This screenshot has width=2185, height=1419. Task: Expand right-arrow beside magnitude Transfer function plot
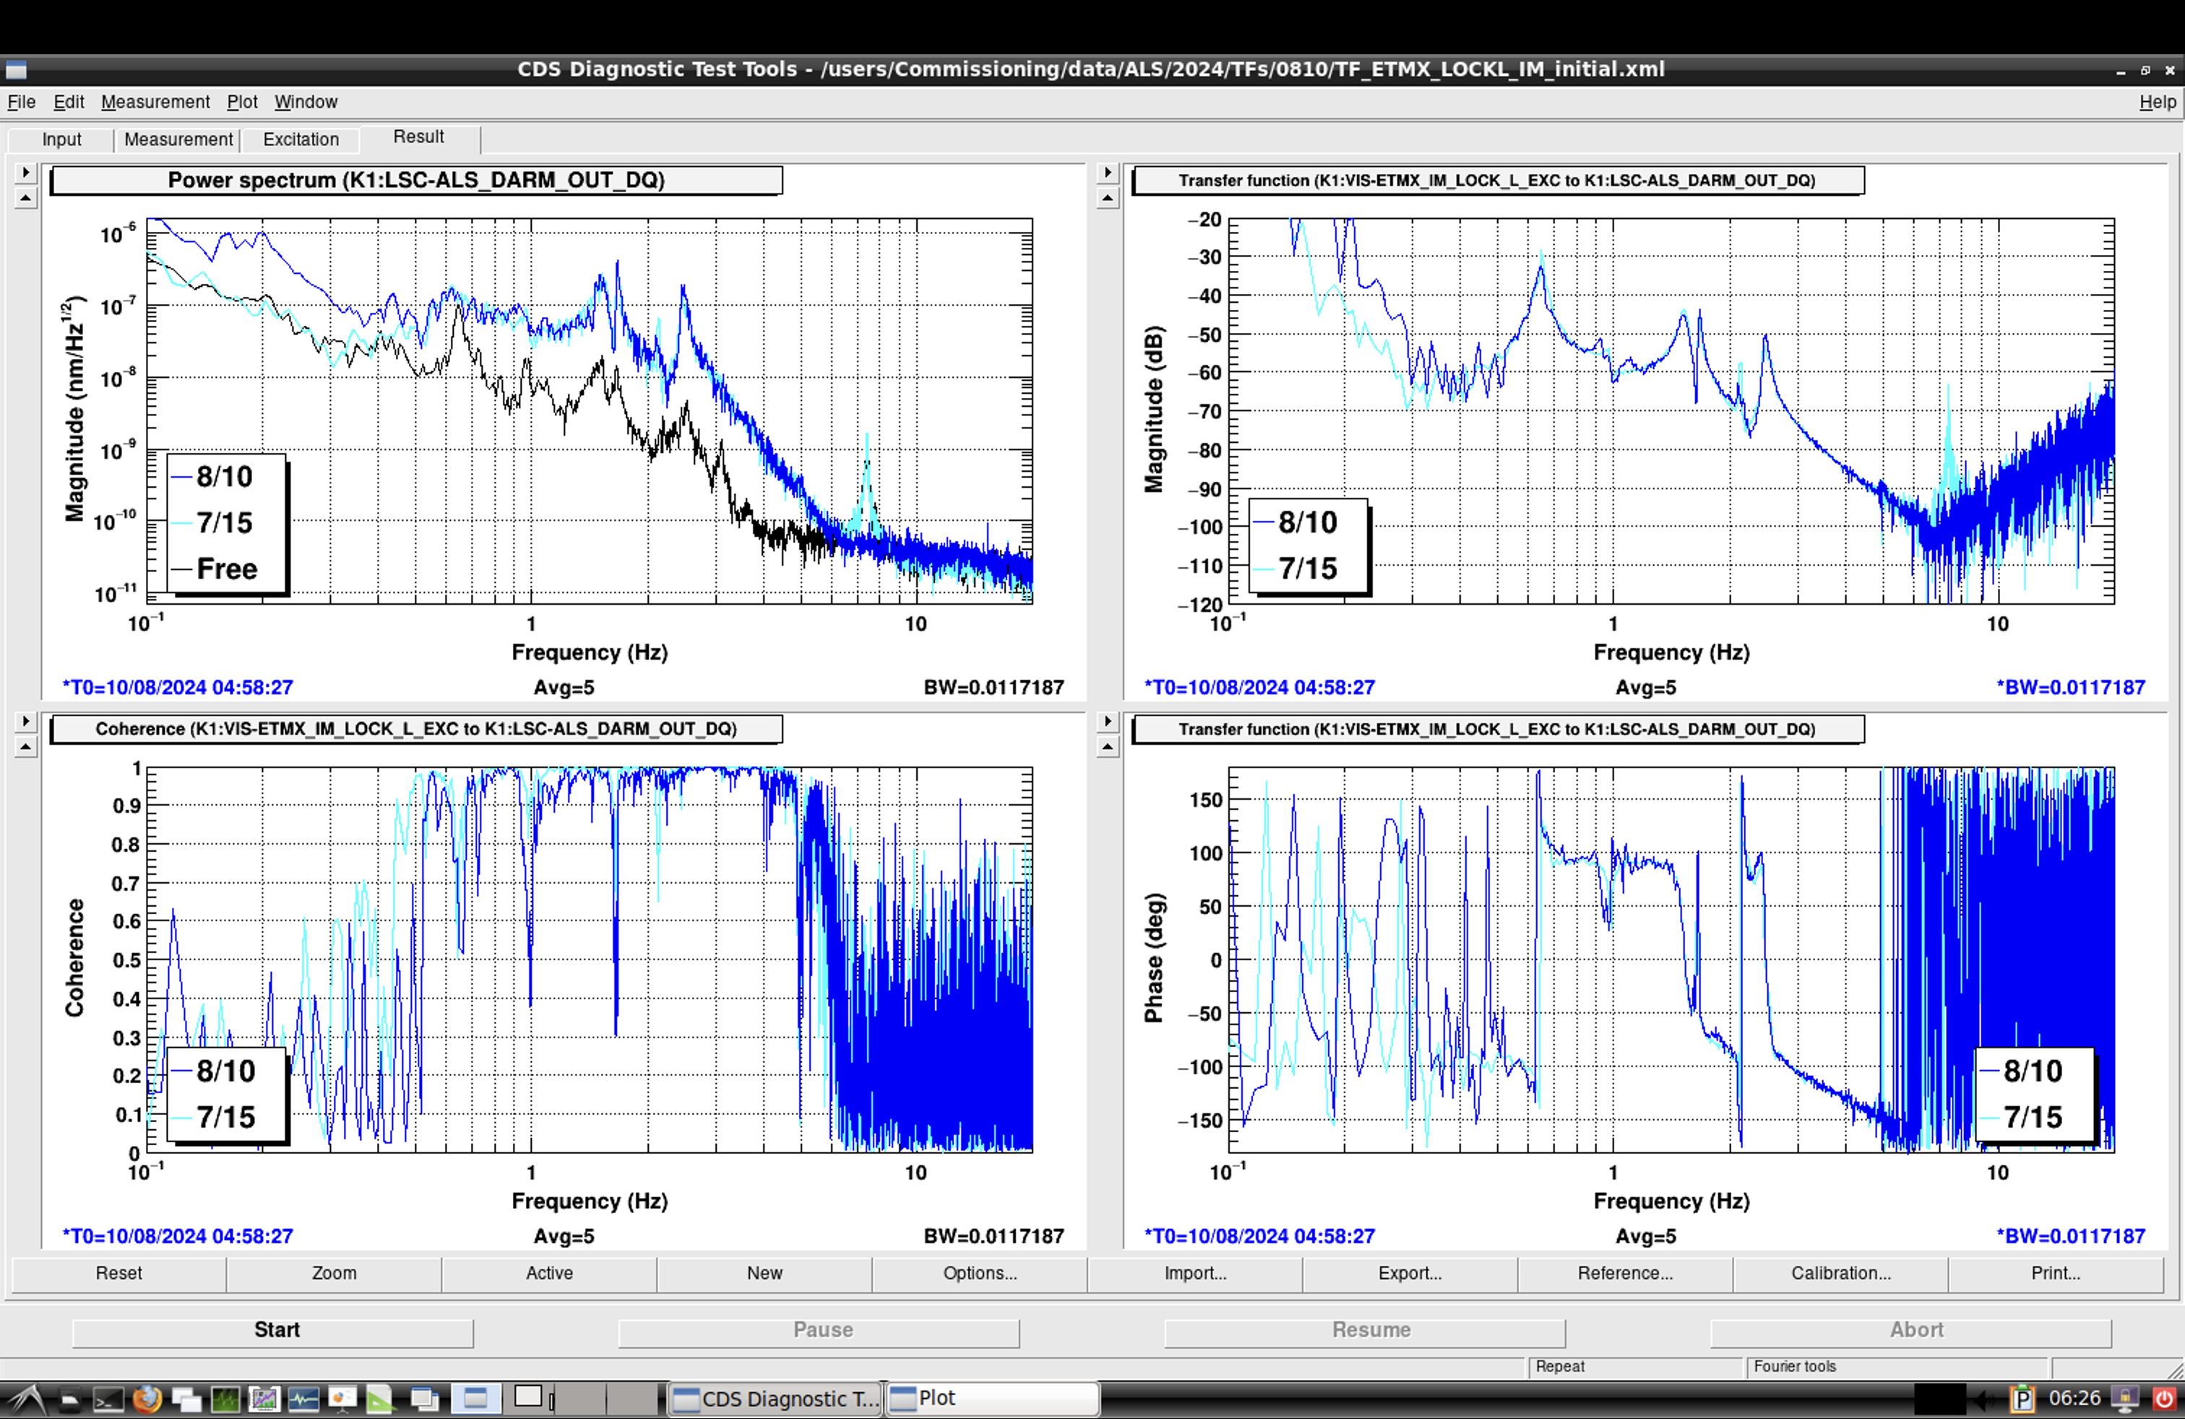point(1108,172)
